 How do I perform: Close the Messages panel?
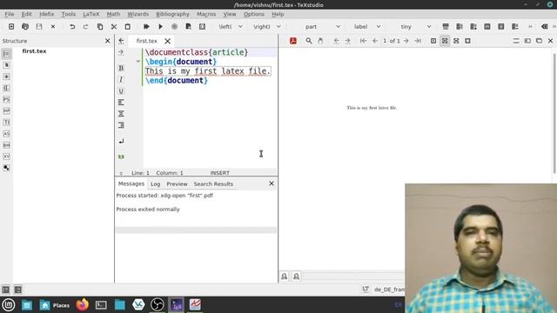click(x=272, y=183)
